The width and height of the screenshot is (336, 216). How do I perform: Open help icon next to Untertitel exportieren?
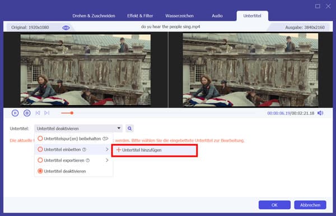tap(88, 161)
